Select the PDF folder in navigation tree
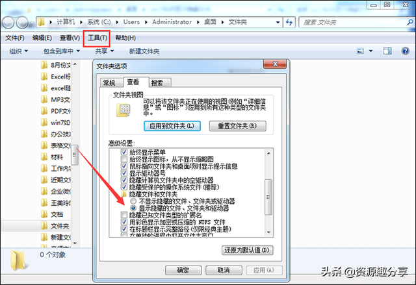The image size is (416, 285). (x=56, y=111)
